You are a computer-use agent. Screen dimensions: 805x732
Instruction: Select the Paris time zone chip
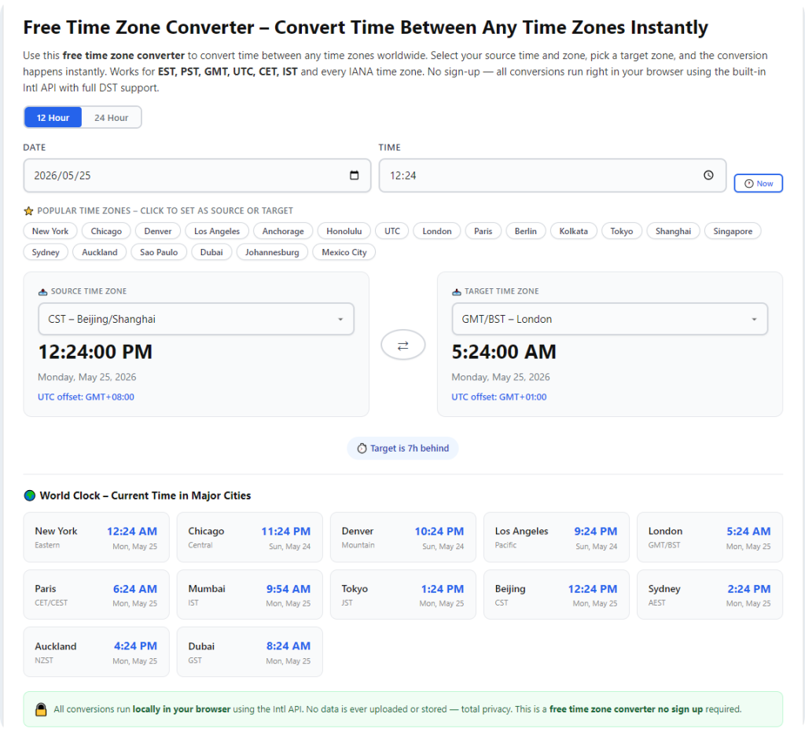point(483,232)
